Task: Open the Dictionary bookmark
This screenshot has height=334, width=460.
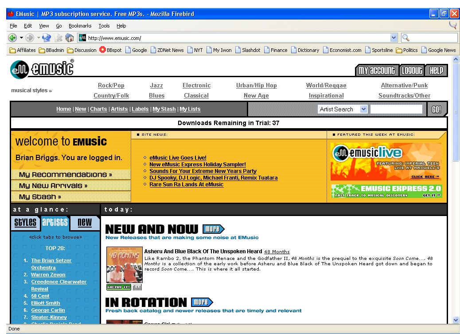Action: pos(305,50)
